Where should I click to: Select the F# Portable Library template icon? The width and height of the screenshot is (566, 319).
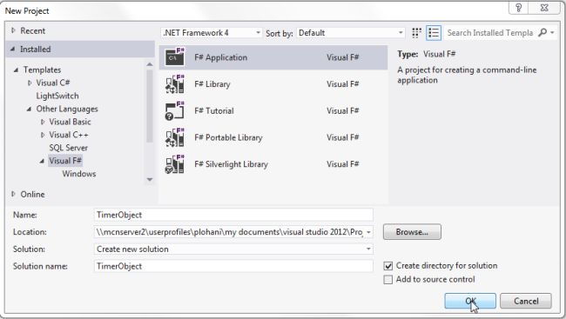tap(175, 137)
